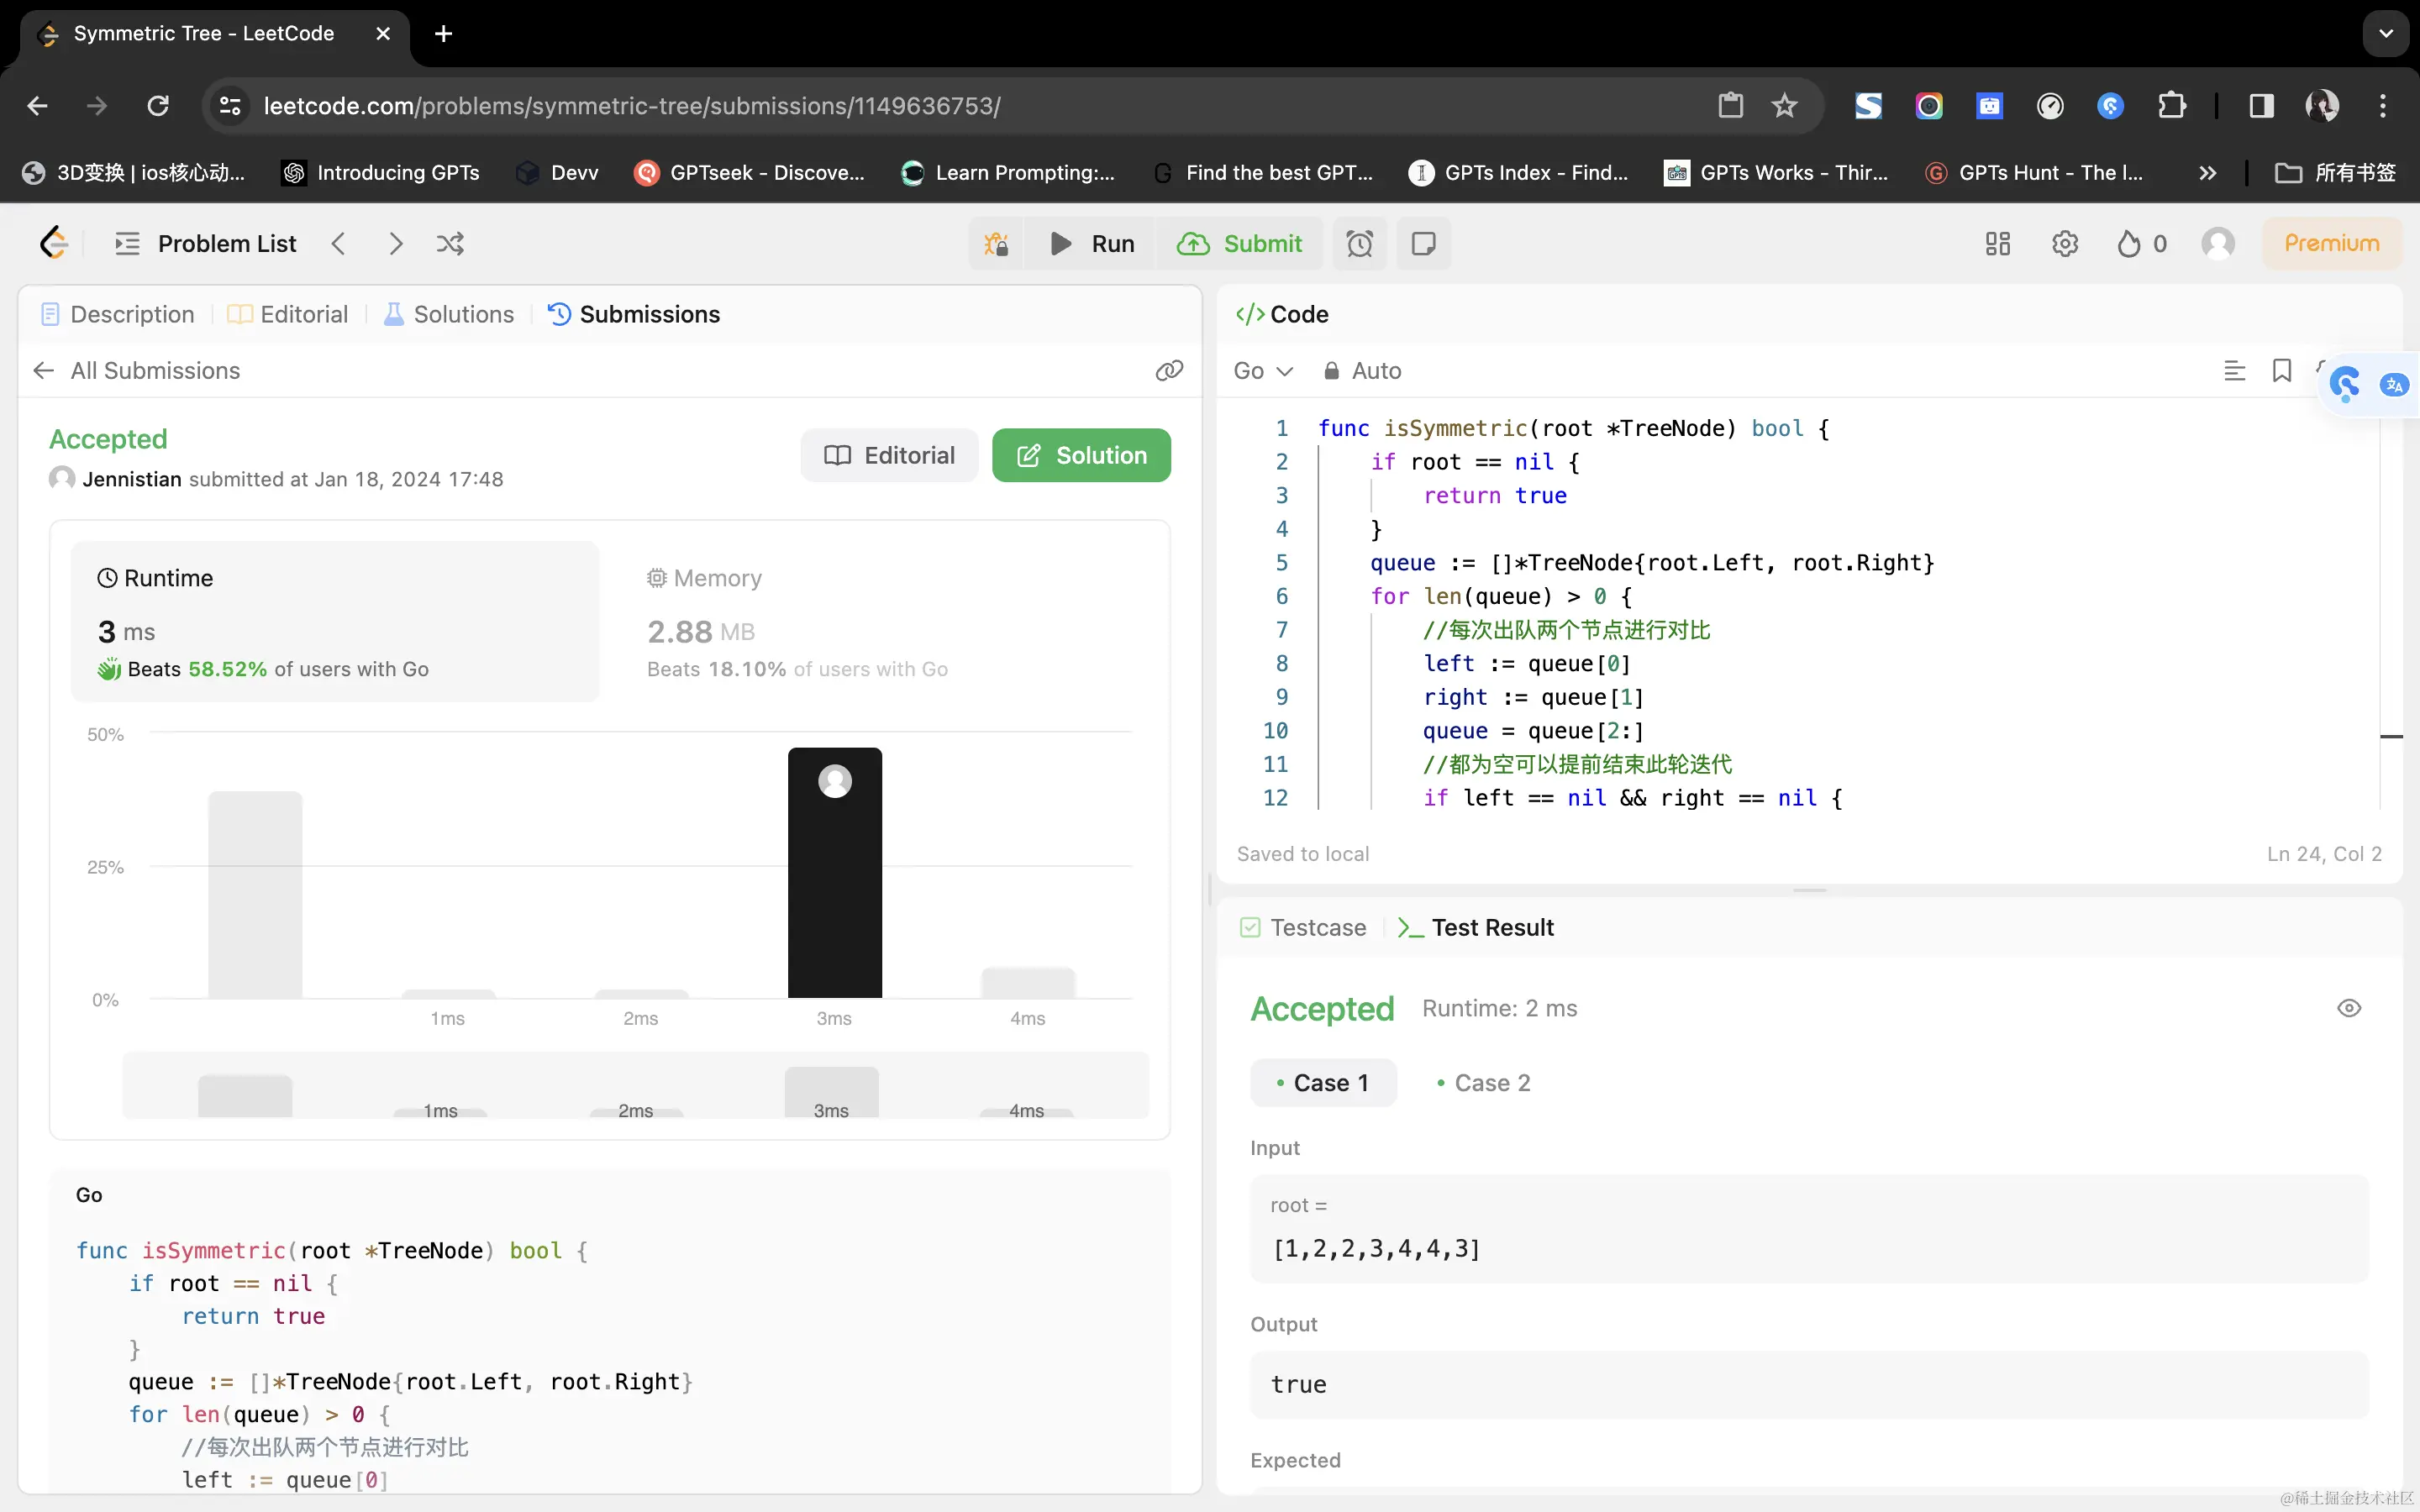Open the layout grid icon
The image size is (2420, 1512).
click(1997, 244)
